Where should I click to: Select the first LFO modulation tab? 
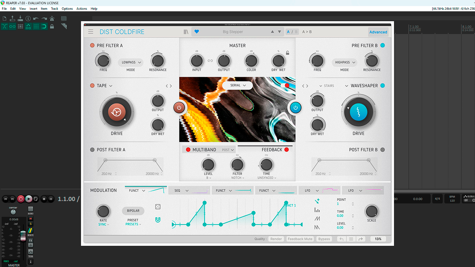pos(320,191)
